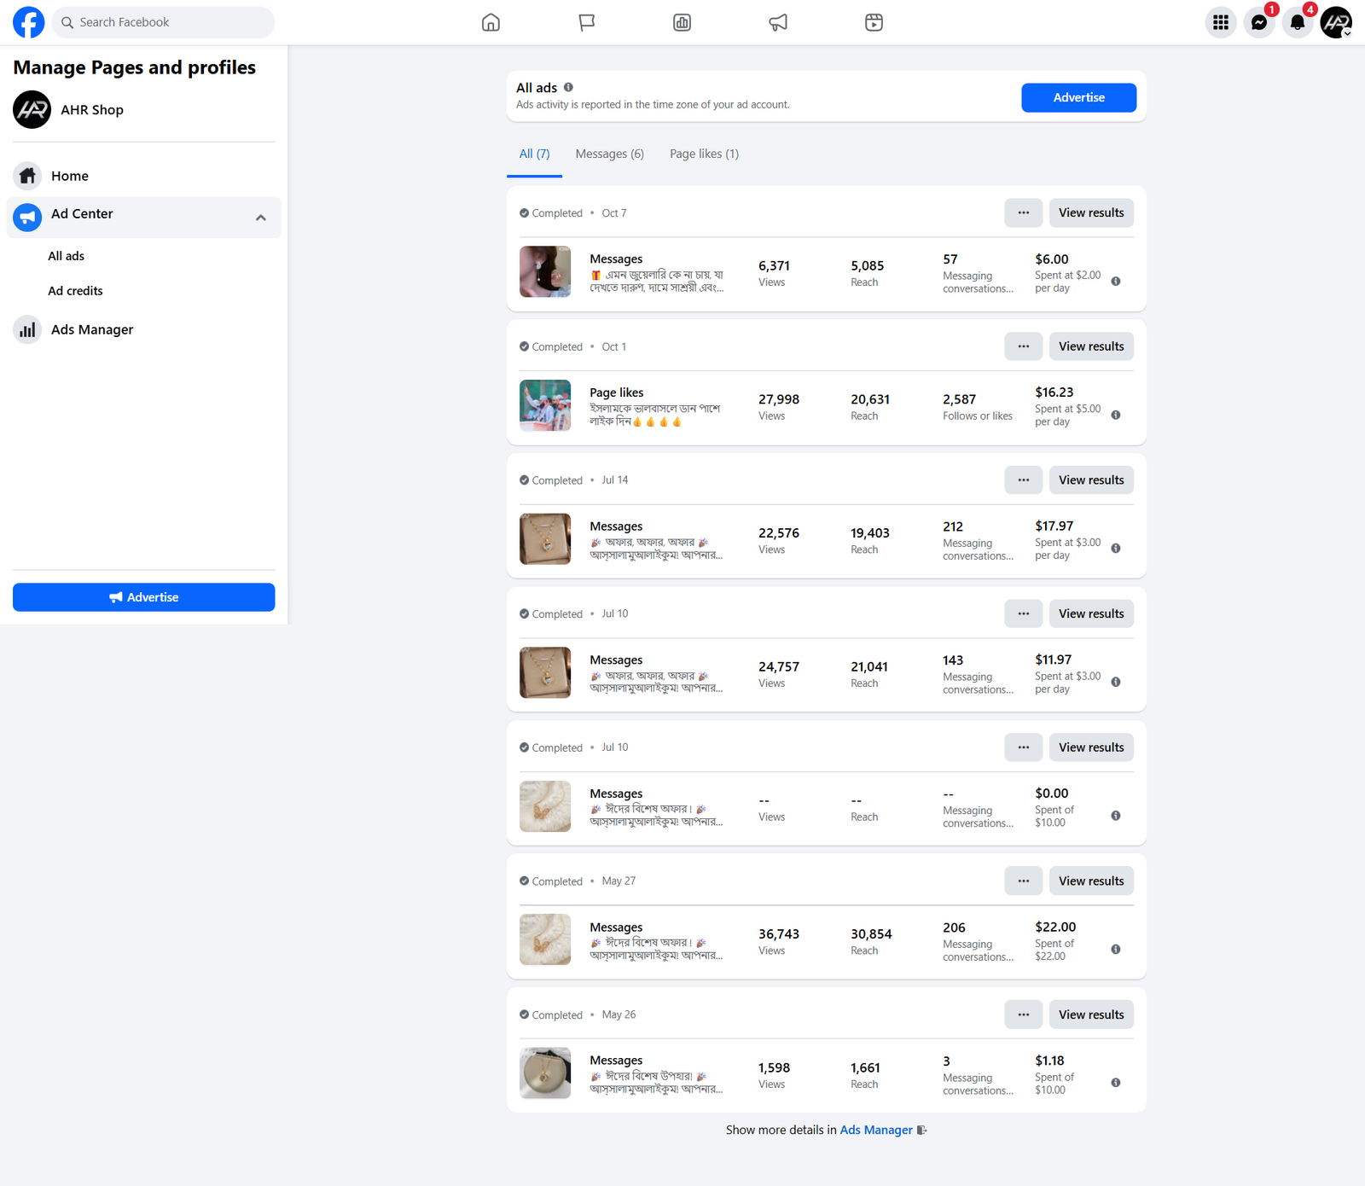Open the Jul 14 Messages ad thumbnail
The height and width of the screenshot is (1186, 1365).
[x=545, y=539]
